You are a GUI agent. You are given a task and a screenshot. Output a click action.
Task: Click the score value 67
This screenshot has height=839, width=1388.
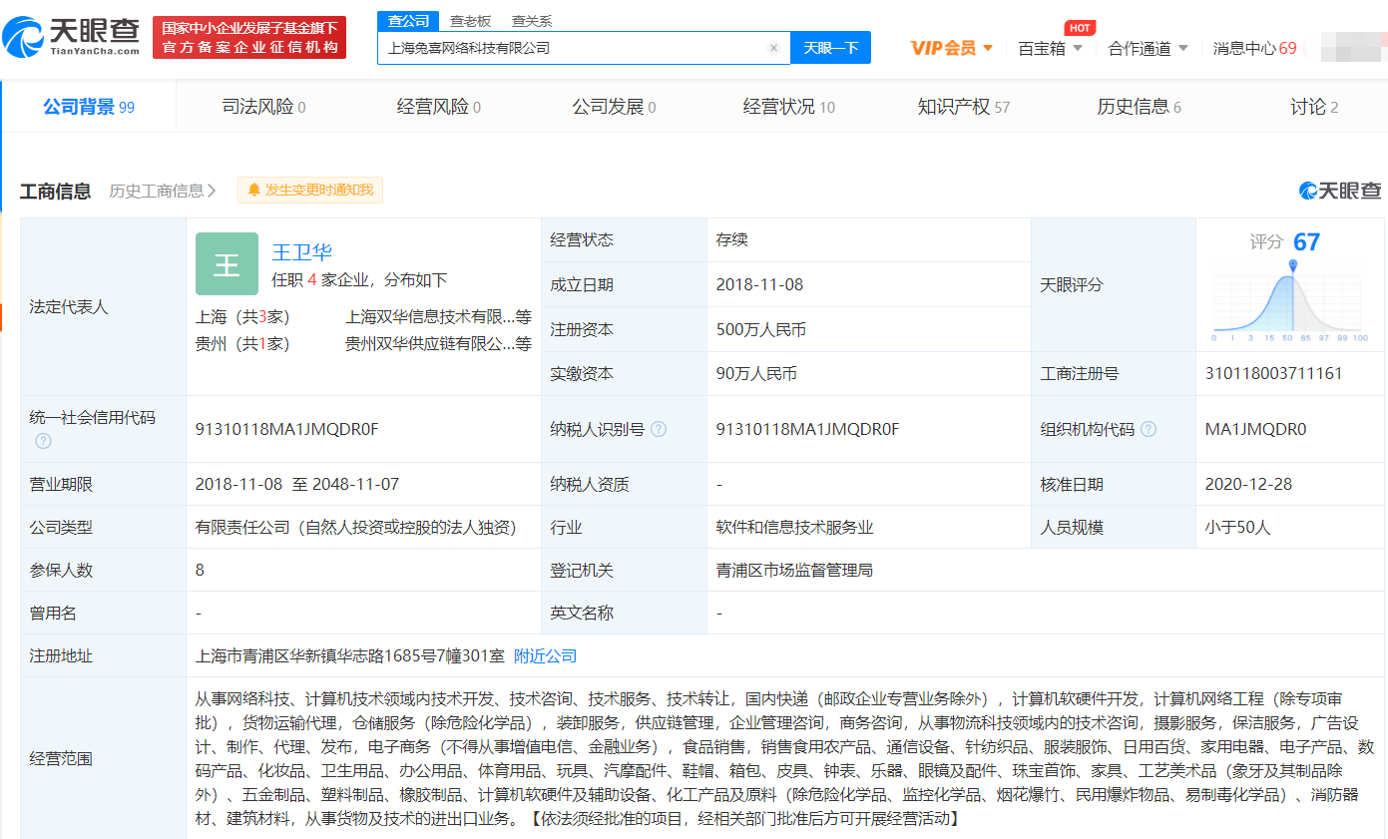pyautogui.click(x=1306, y=242)
